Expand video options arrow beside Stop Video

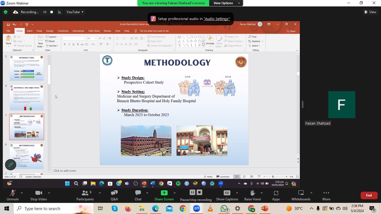pyautogui.click(x=49, y=193)
